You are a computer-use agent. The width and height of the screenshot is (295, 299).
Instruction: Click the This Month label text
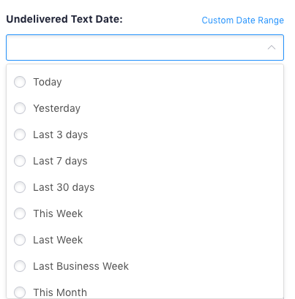coord(60,292)
